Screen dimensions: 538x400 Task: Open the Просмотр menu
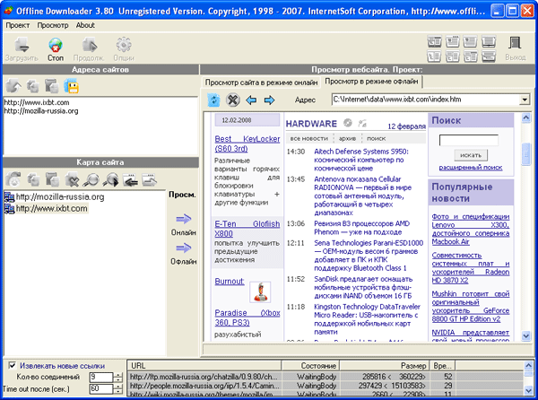[53, 25]
